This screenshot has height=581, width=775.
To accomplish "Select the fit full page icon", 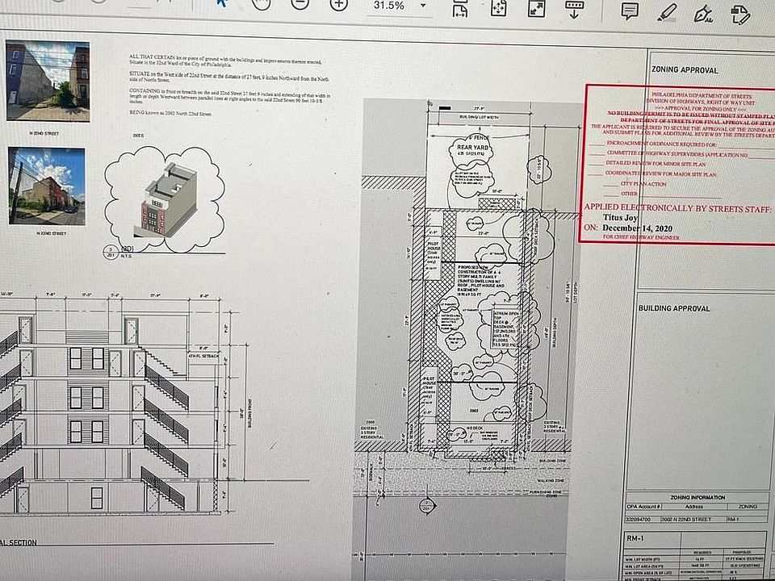I will (x=498, y=8).
